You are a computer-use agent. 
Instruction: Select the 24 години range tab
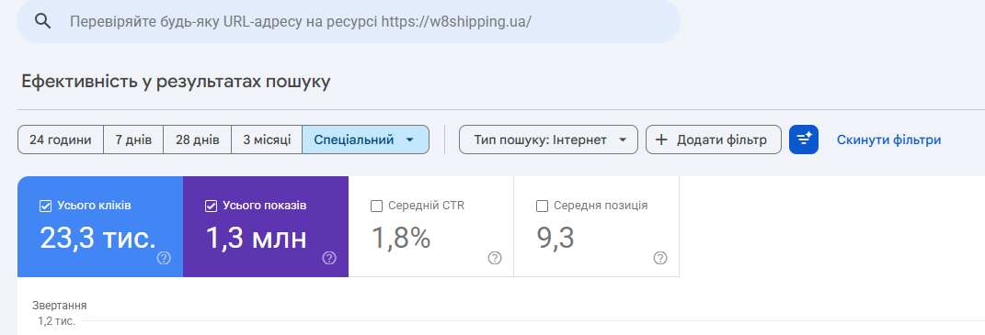(61, 140)
